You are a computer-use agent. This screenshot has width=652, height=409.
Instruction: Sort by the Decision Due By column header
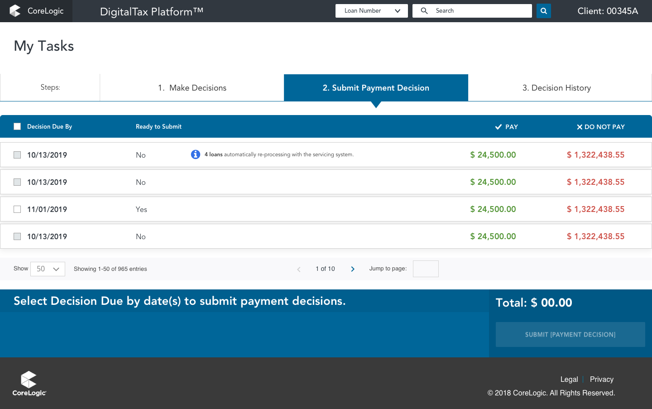coord(49,127)
